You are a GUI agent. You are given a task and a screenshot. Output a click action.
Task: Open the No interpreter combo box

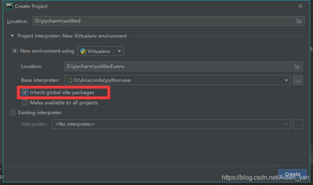click(171, 124)
